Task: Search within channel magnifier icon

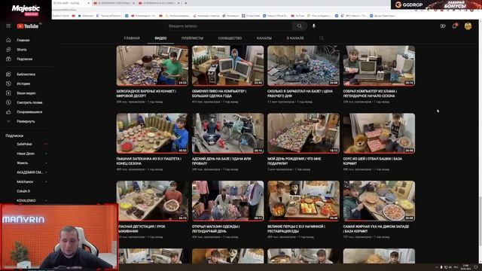Action: pyautogui.click(x=322, y=38)
